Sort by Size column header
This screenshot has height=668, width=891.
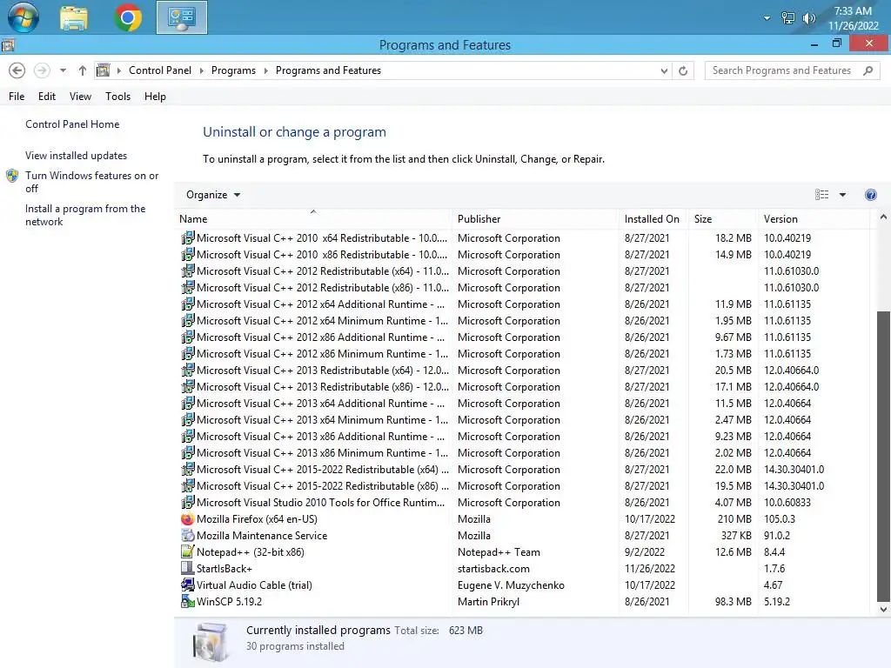pyautogui.click(x=722, y=218)
